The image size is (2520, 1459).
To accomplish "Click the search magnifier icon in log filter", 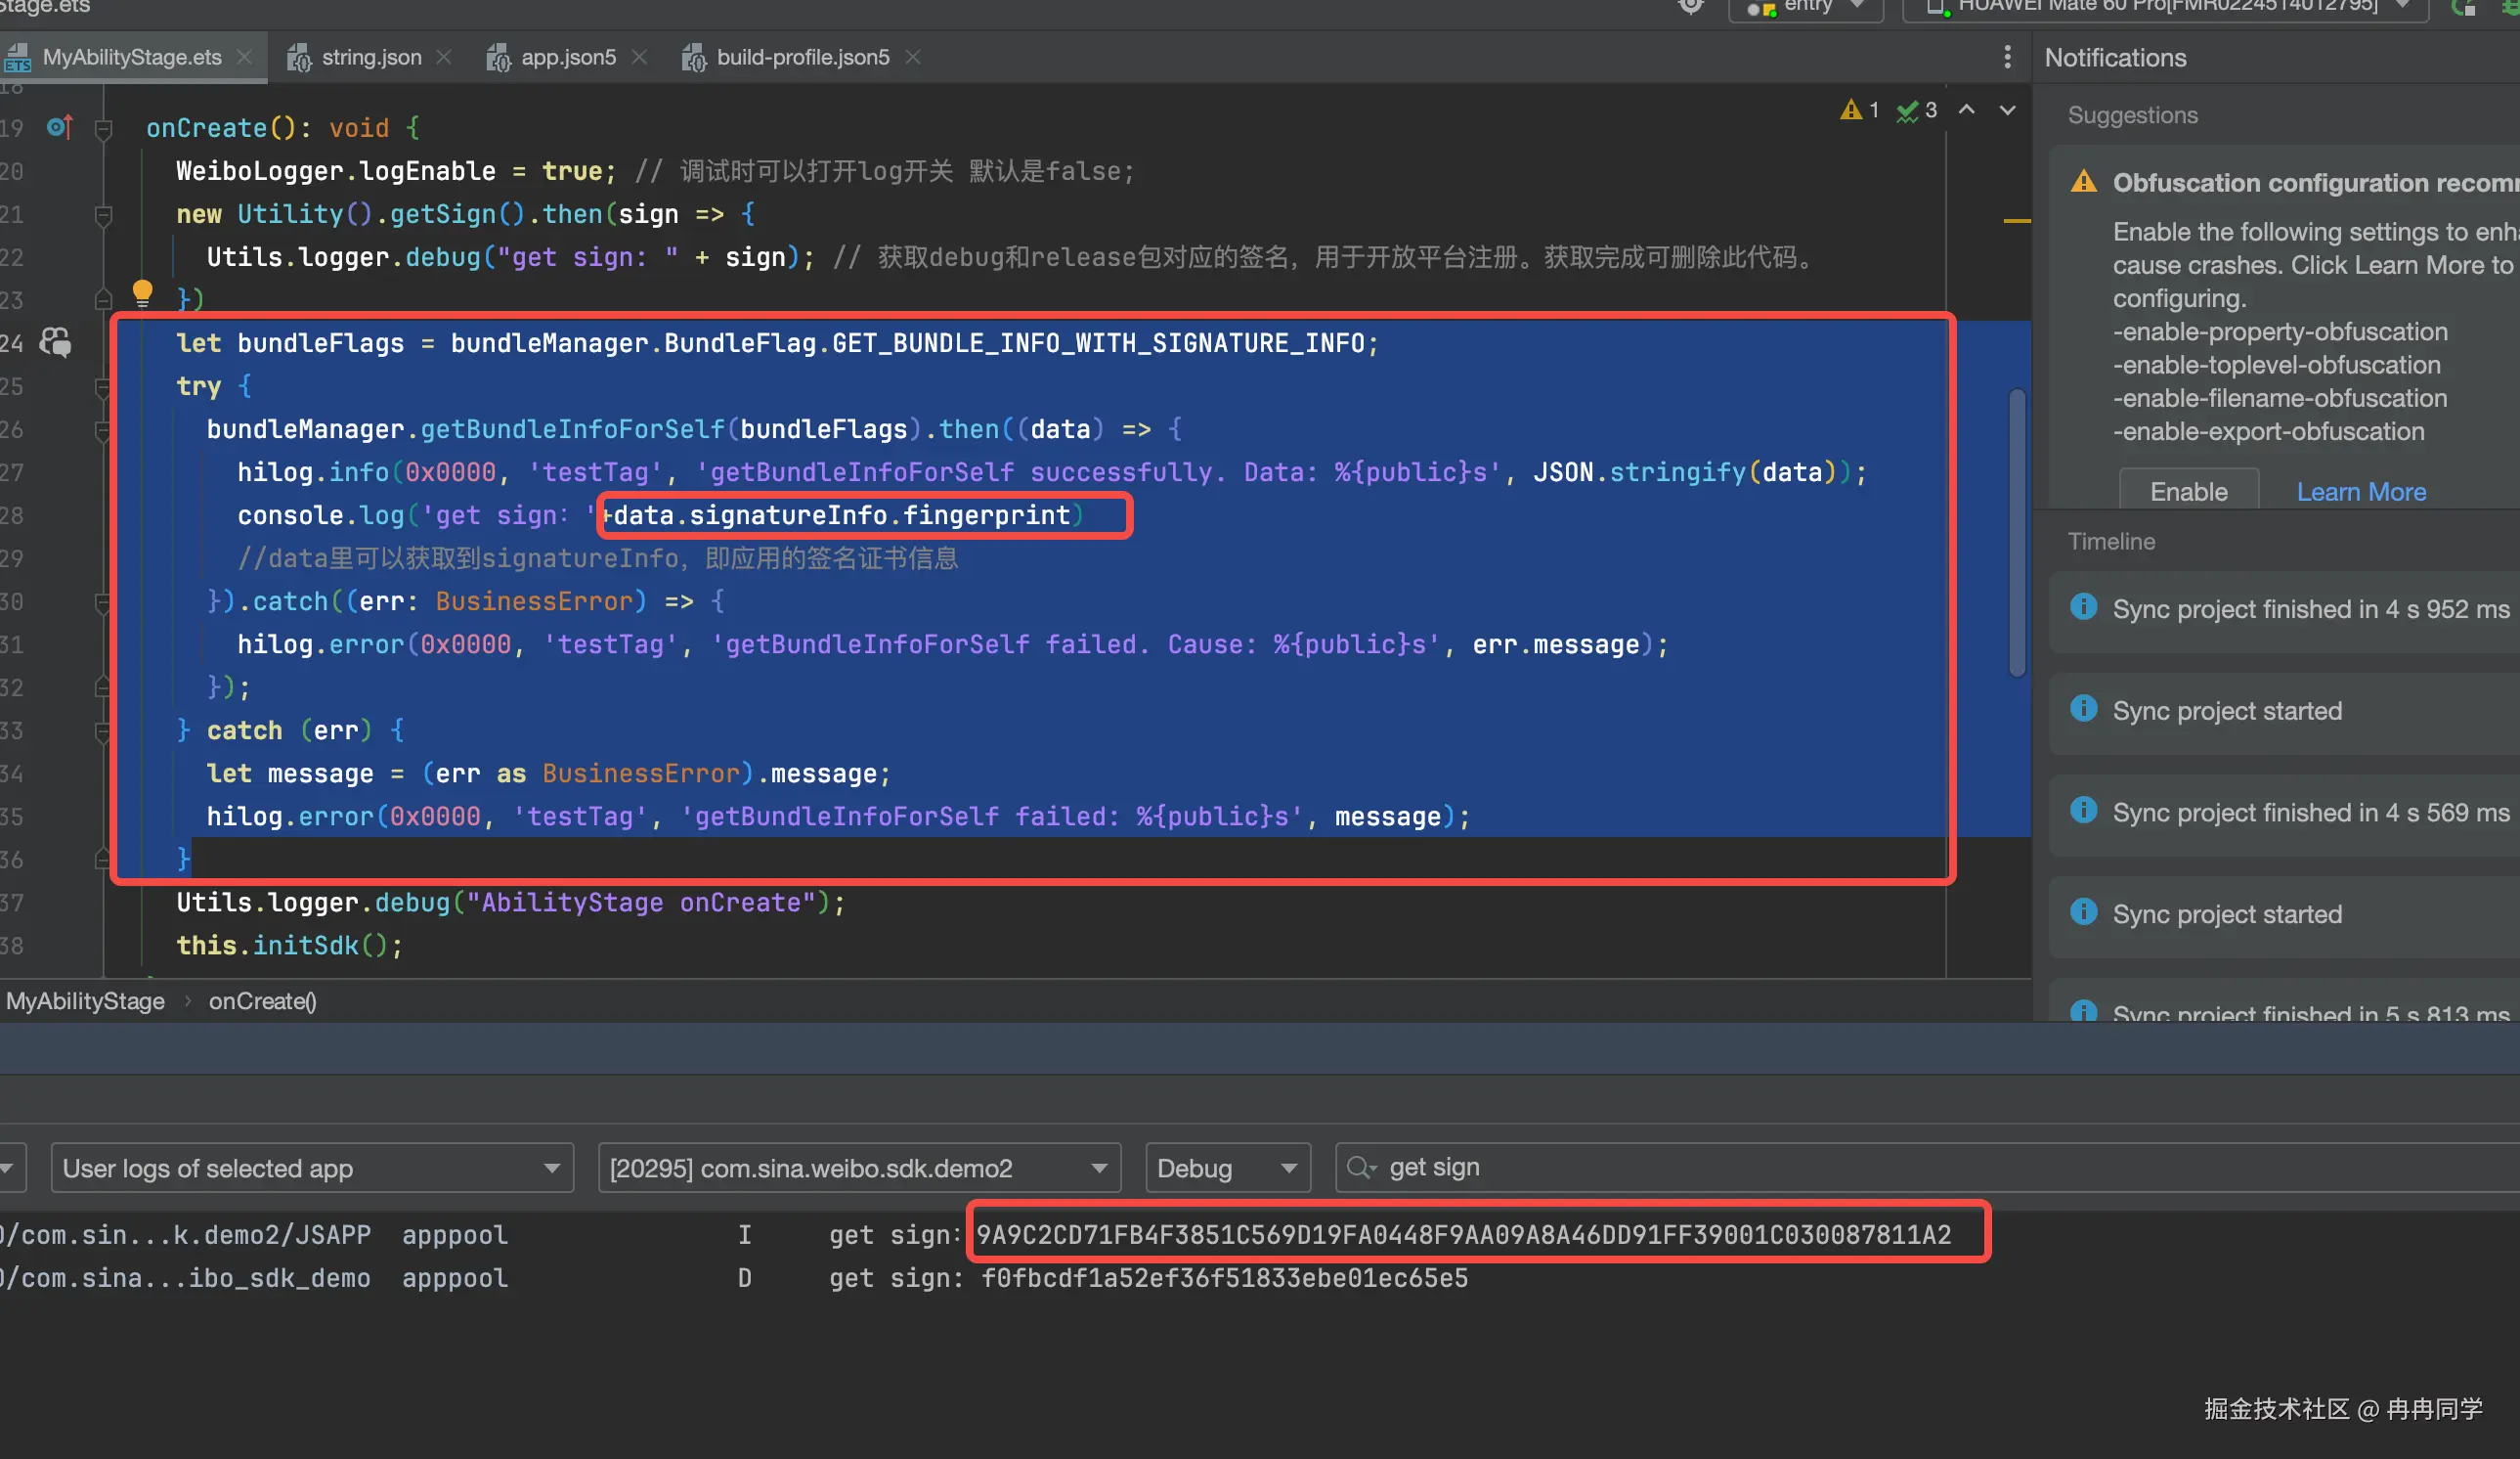I will (1360, 1168).
